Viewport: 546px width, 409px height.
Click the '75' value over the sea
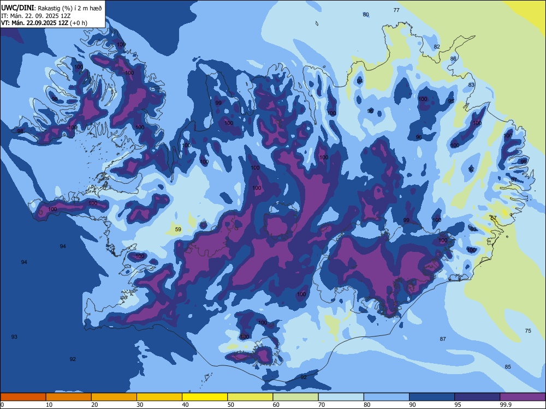pos(528,331)
